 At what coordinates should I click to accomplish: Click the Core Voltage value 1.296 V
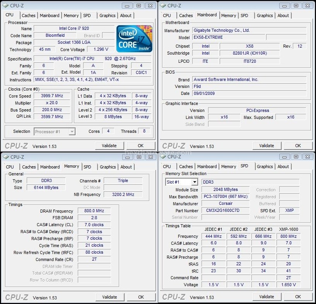[x=101, y=50]
